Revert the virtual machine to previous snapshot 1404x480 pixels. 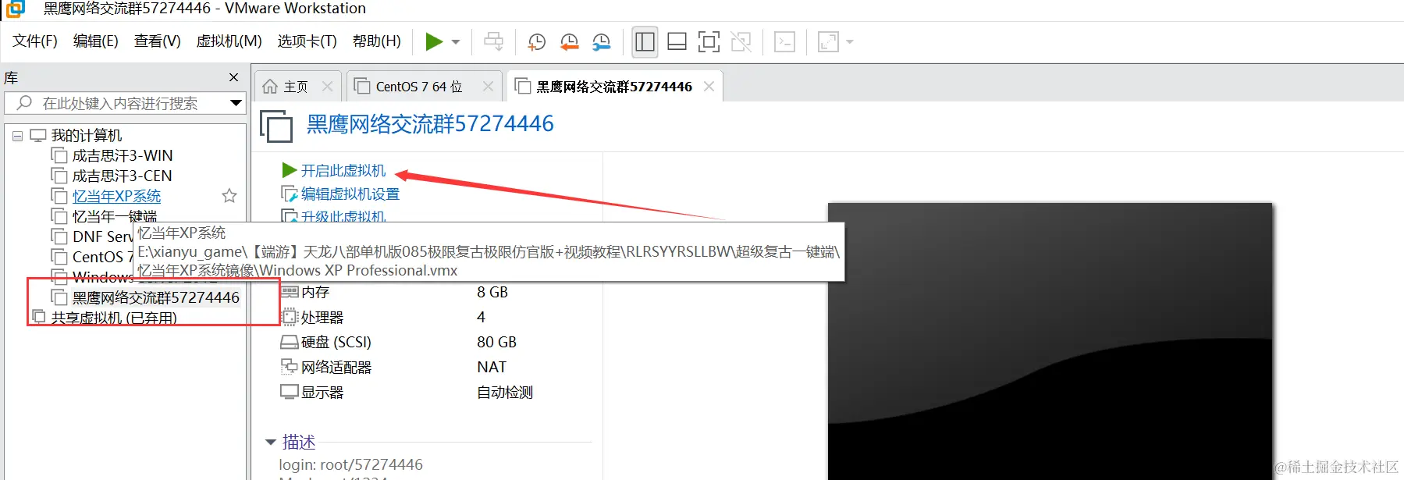tap(570, 41)
